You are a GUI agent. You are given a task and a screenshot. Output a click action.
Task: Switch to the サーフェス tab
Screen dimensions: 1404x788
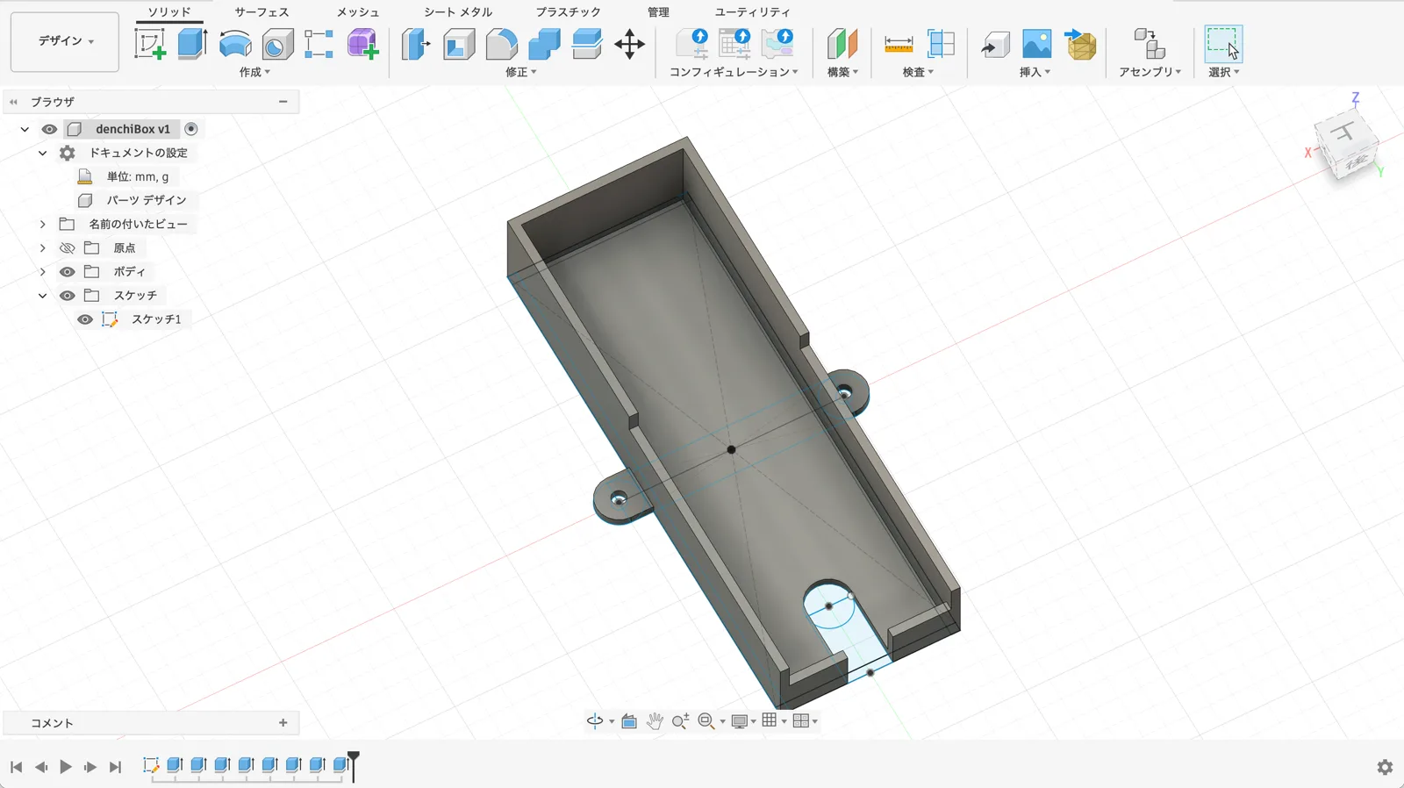(261, 12)
